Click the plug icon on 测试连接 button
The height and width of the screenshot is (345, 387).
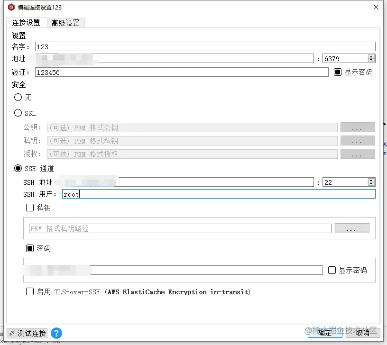11,333
